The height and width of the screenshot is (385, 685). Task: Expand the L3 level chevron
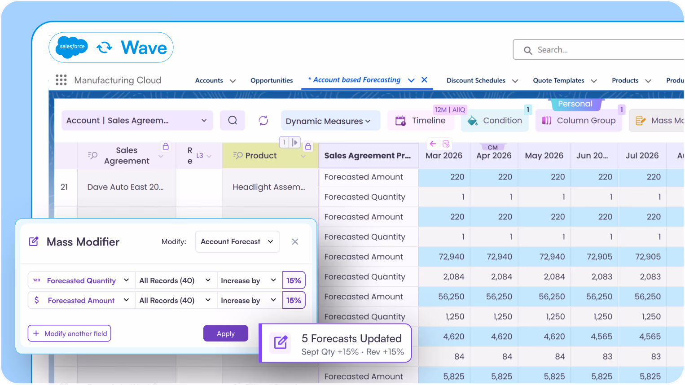point(209,156)
